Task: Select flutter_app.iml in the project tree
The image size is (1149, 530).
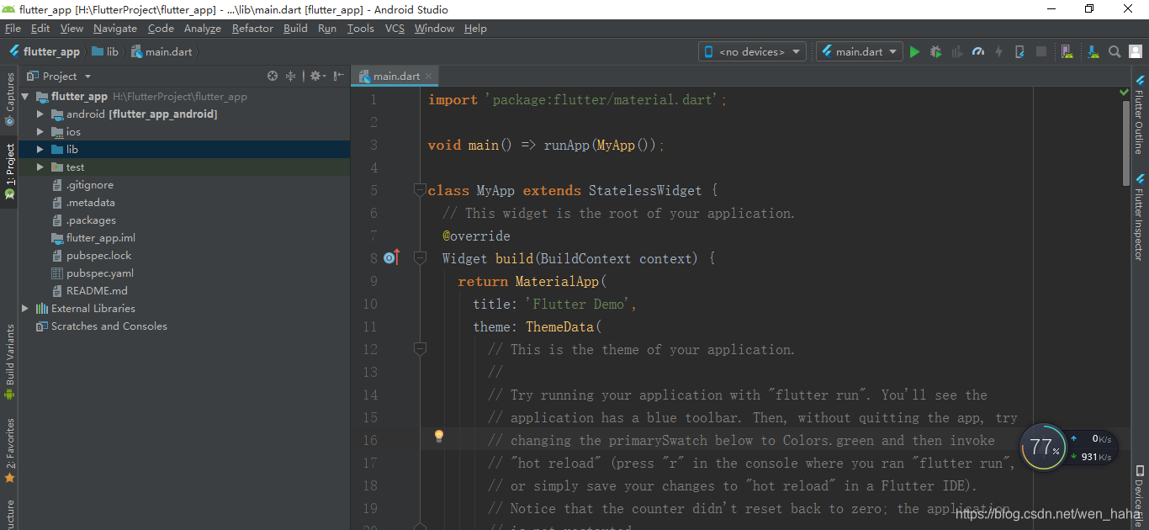Action: [101, 238]
